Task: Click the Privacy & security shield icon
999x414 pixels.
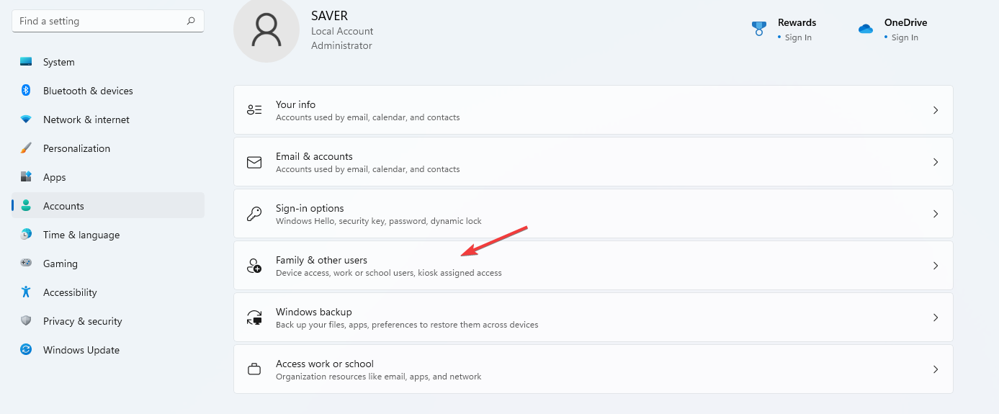Action: (x=26, y=321)
